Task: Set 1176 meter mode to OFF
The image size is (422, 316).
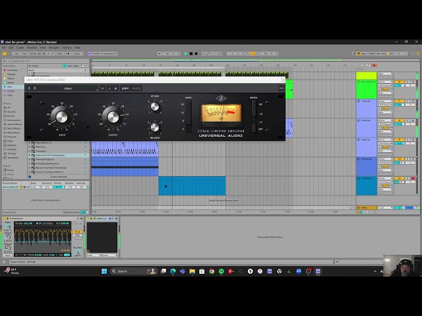Action: click(254, 129)
